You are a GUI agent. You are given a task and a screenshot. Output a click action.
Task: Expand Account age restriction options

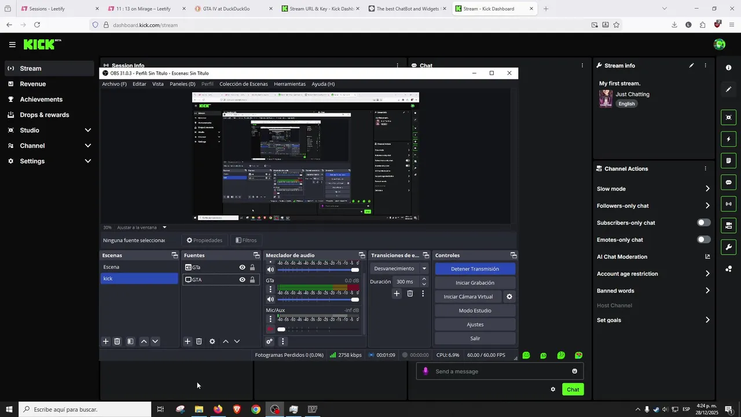click(x=707, y=273)
